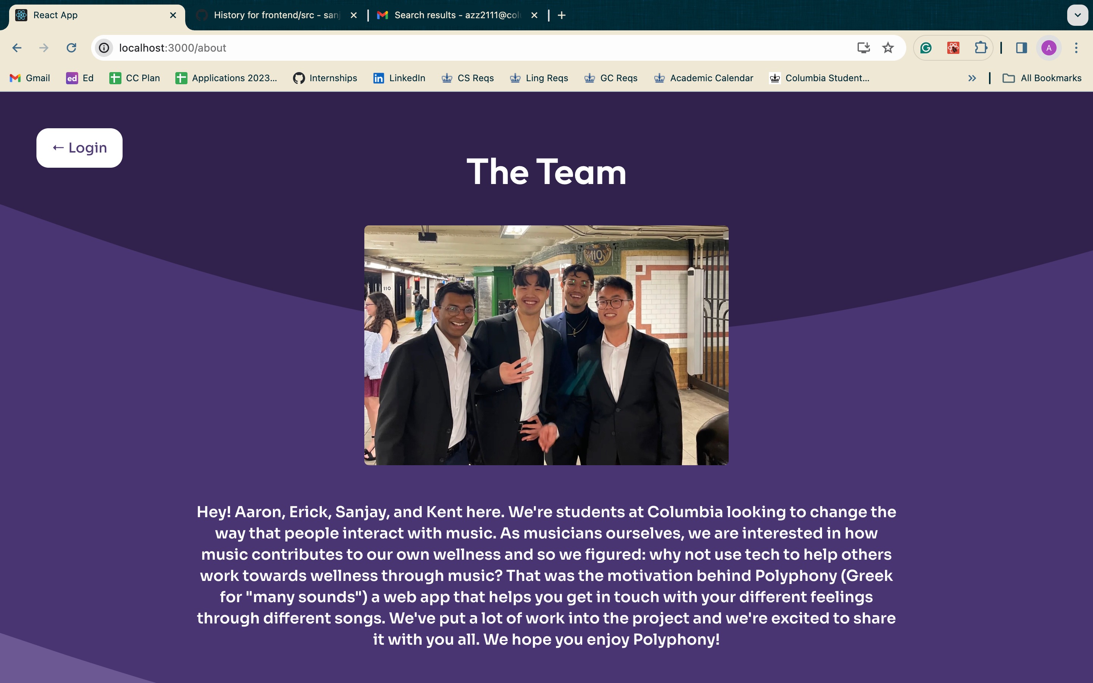The image size is (1093, 683).
Task: Expand the tab search dropdown
Action: [1077, 15]
